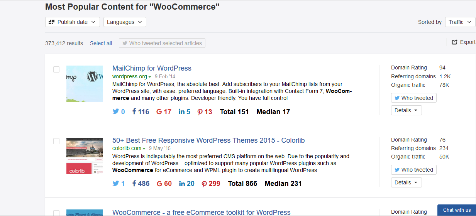This screenshot has height=216, width=476.
Task: Click Select all link
Action: click(101, 43)
